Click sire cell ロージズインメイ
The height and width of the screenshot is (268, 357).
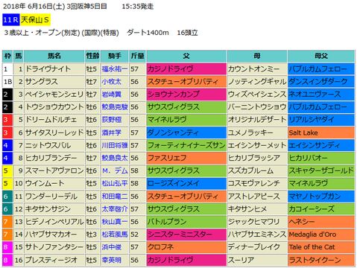[x=186, y=183]
